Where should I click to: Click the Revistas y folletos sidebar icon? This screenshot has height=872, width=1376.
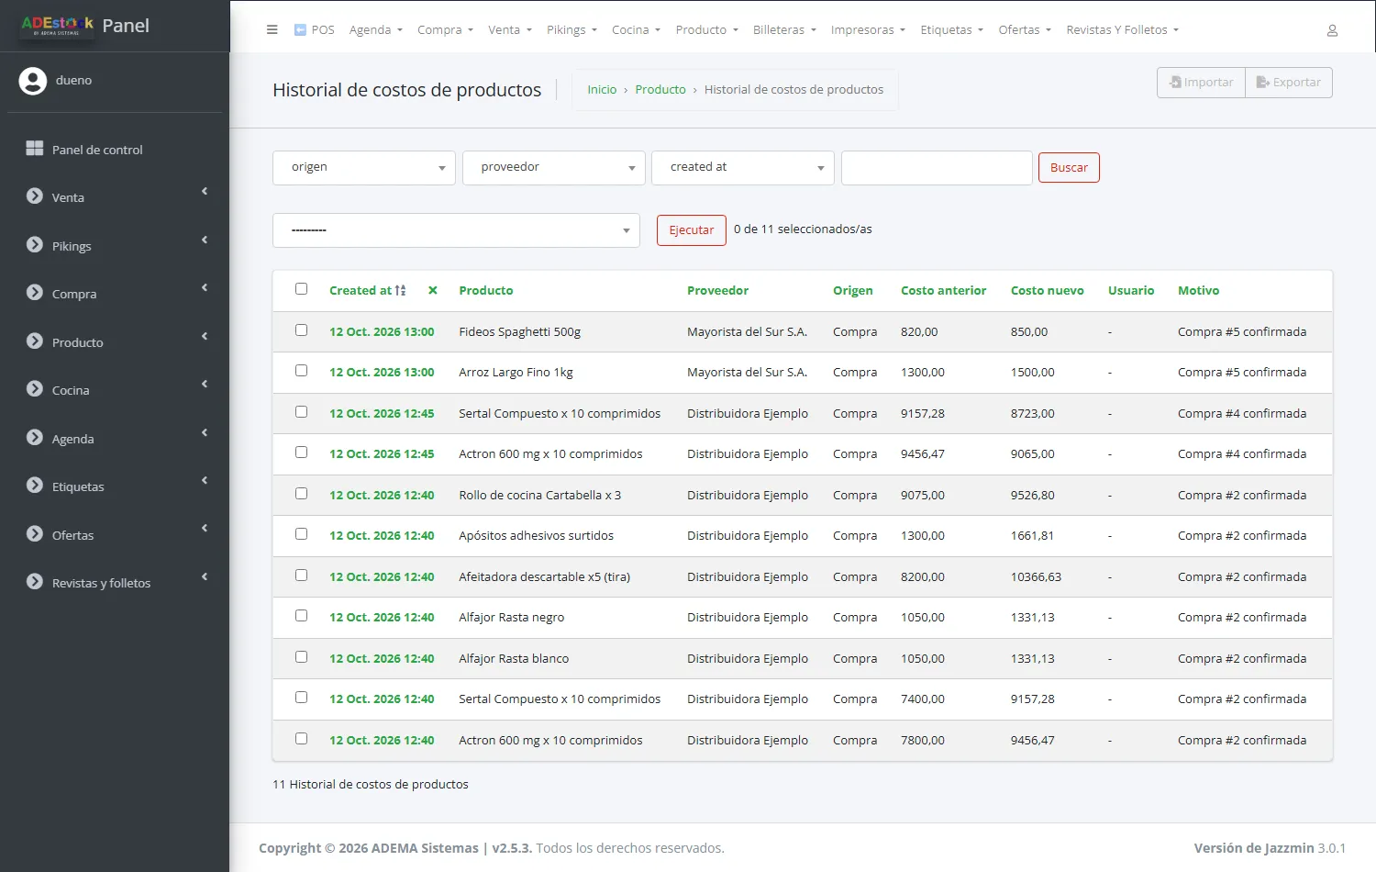click(x=35, y=582)
